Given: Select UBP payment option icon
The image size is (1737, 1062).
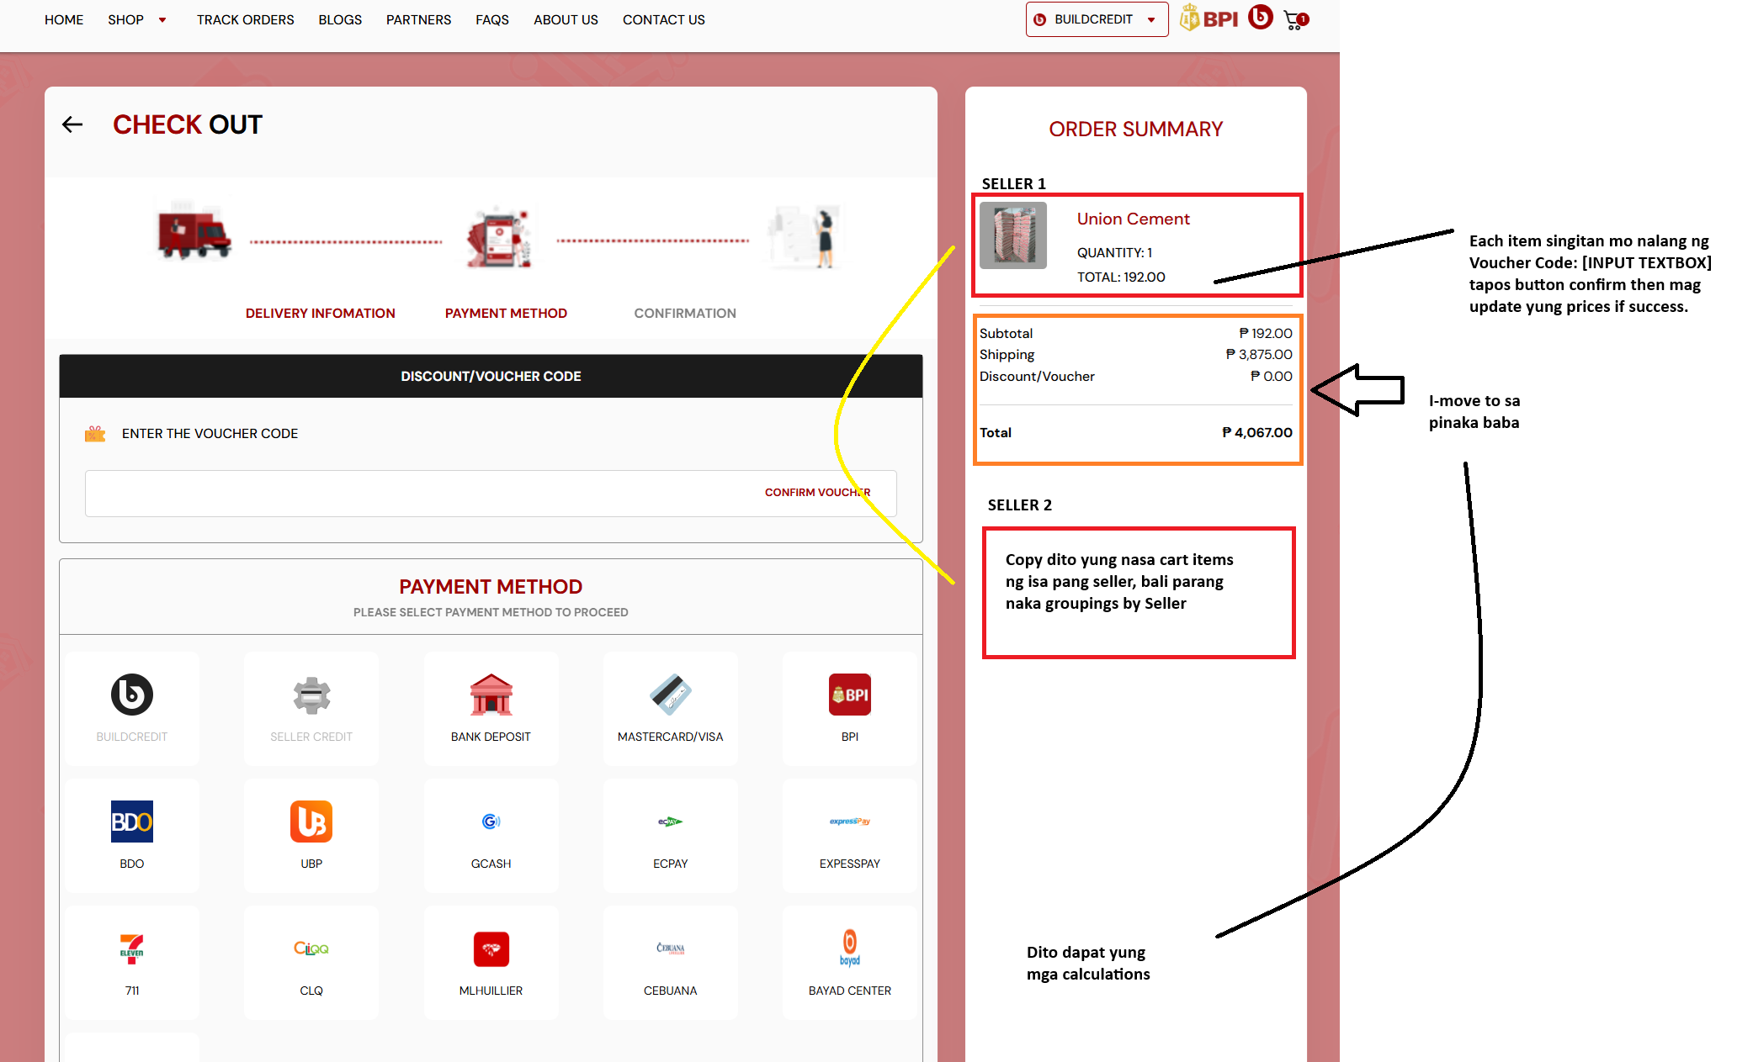Looking at the screenshot, I should (311, 822).
